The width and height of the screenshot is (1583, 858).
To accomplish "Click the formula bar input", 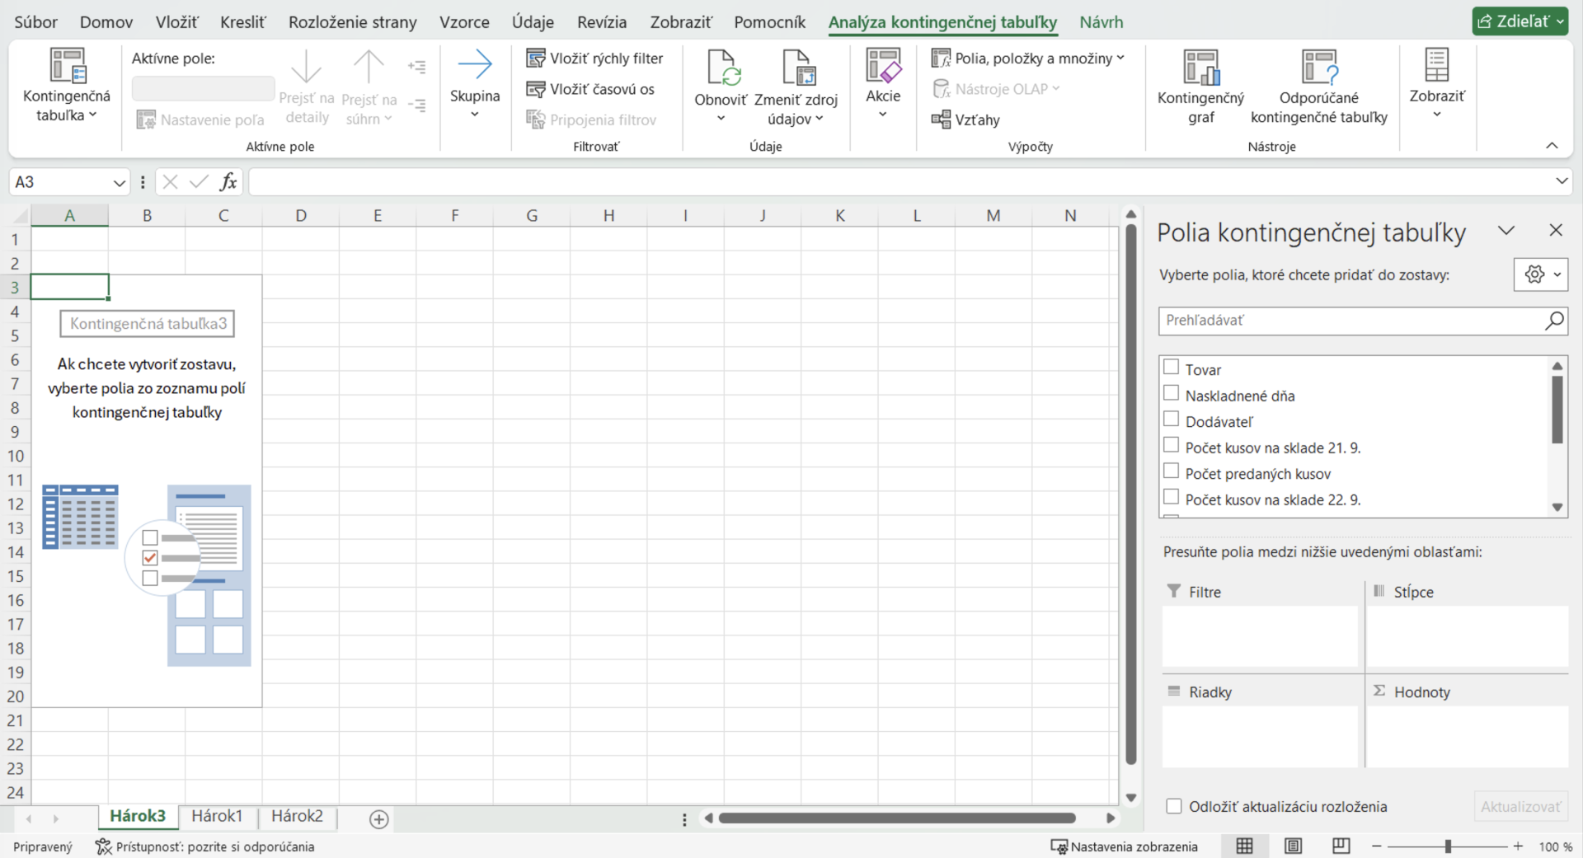I will pyautogui.click(x=900, y=181).
